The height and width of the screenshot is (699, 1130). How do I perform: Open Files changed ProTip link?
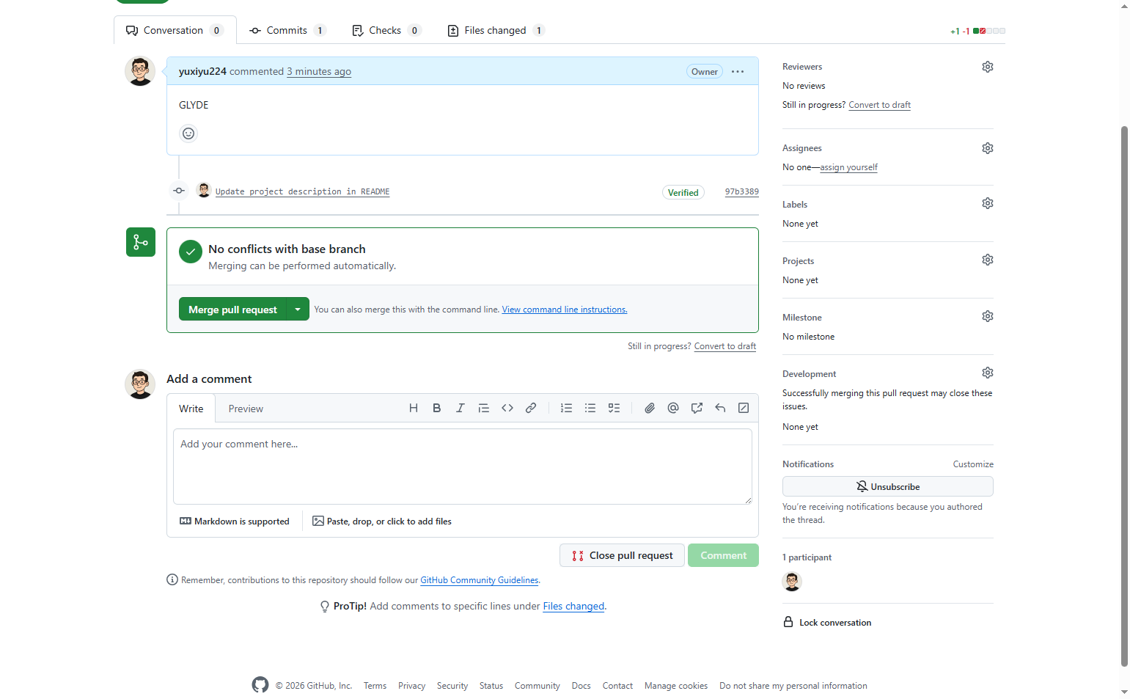click(573, 606)
